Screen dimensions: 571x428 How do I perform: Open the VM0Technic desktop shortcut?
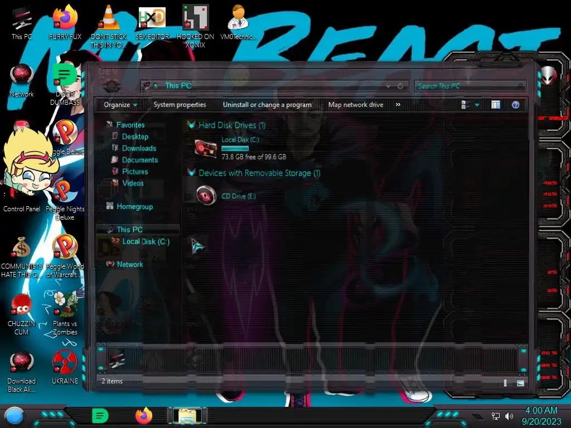[238, 22]
